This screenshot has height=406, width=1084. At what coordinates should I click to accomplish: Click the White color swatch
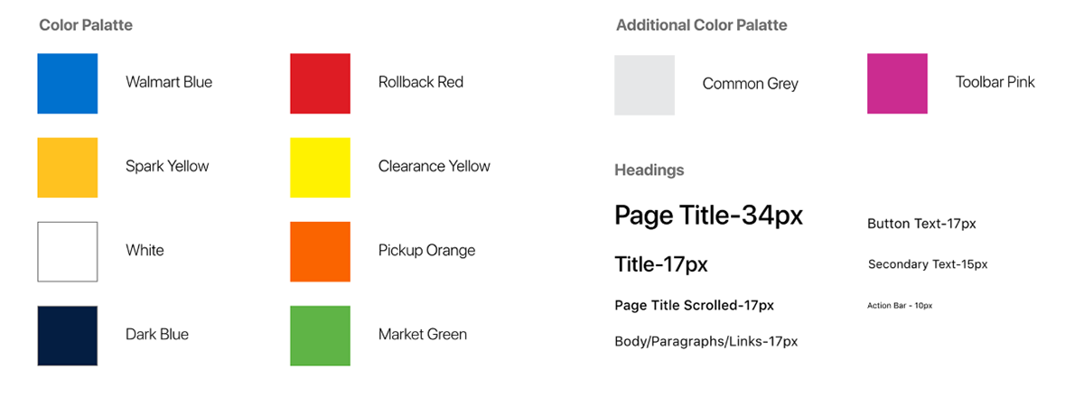coord(67,251)
